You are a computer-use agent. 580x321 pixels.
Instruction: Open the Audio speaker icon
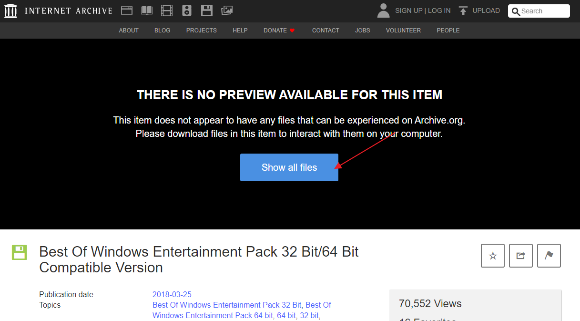[187, 10]
